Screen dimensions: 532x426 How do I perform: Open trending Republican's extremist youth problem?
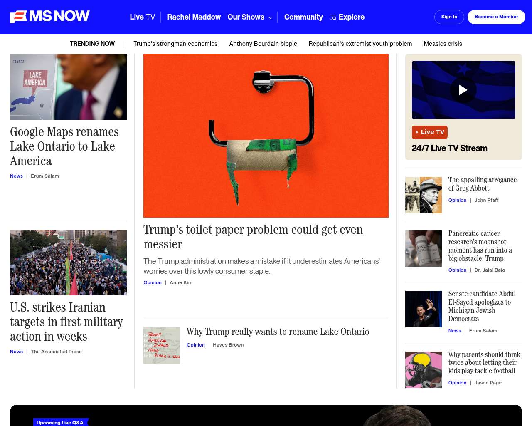click(360, 44)
